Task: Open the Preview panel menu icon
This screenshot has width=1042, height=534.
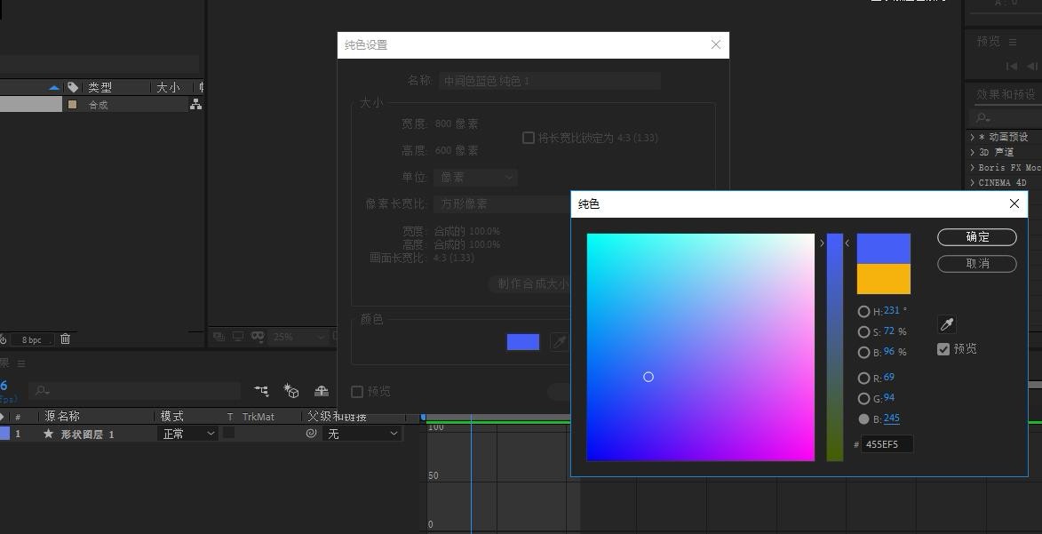Action: pos(1012,42)
